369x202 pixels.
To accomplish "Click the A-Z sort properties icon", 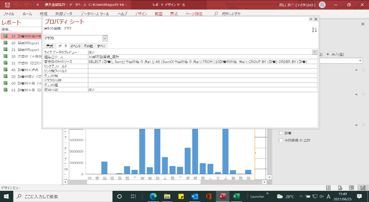I will (x=314, y=30).
